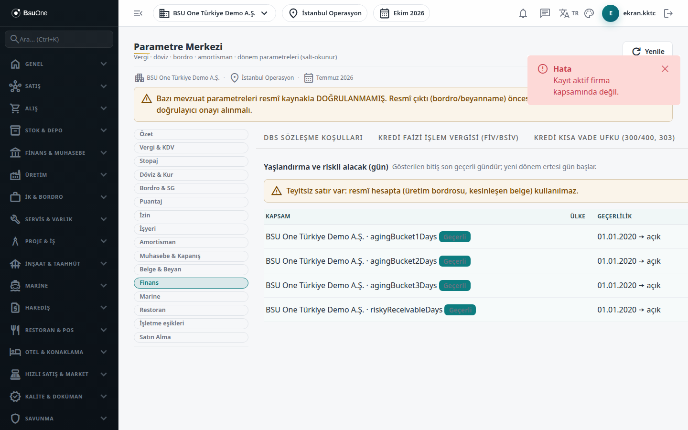The image size is (688, 430).
Task: Open the Satın Alma category
Action: (x=191, y=337)
